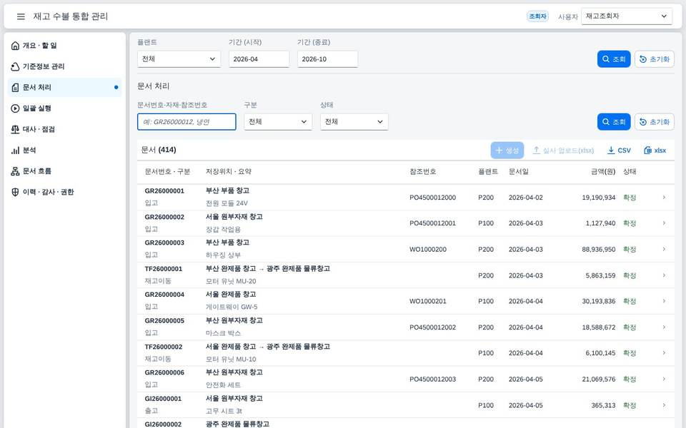Open the 사용자 재고조회자 dropdown
The width and height of the screenshot is (686, 428).
point(627,16)
